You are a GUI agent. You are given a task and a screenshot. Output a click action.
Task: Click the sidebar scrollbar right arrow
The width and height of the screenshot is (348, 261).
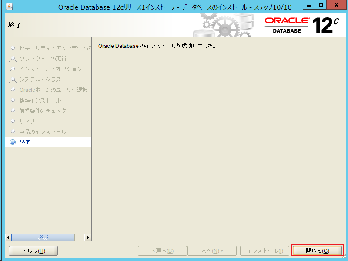(x=88, y=238)
